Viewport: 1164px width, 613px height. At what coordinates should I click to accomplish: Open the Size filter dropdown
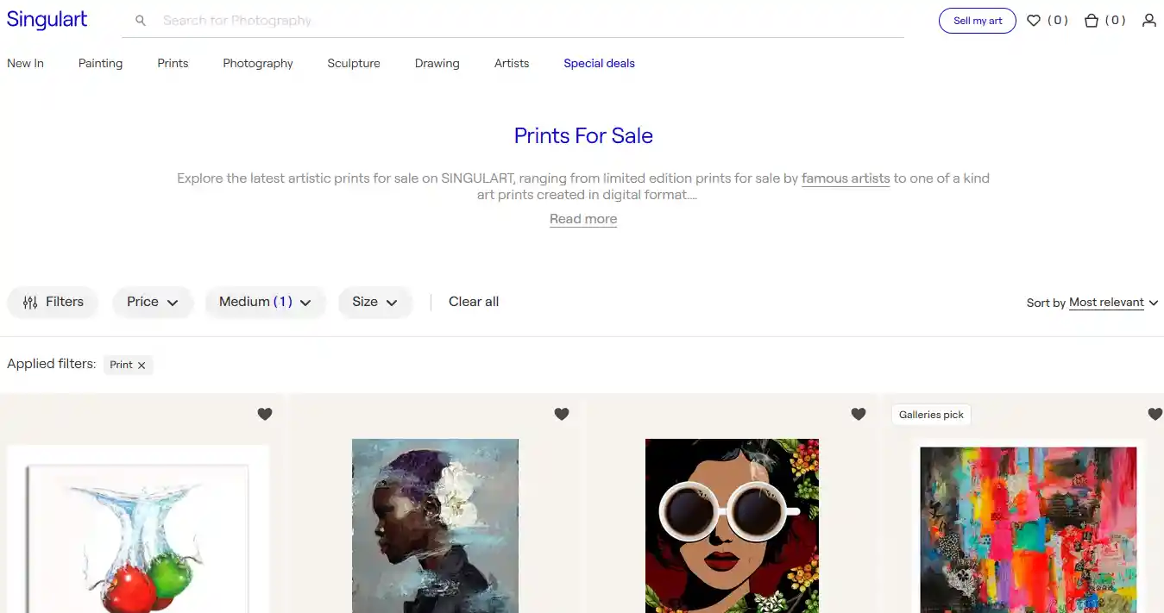(375, 302)
